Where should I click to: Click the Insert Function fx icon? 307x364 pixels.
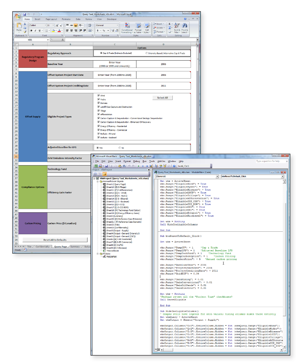63,40
